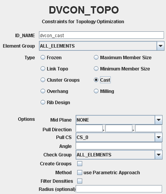Open the Pull CS dropdown arrow
Screen dimensions: 166x194
[159, 137]
